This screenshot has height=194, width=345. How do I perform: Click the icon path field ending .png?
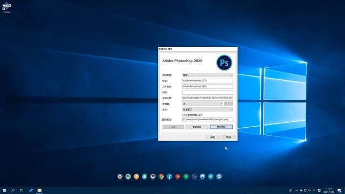click(x=208, y=120)
